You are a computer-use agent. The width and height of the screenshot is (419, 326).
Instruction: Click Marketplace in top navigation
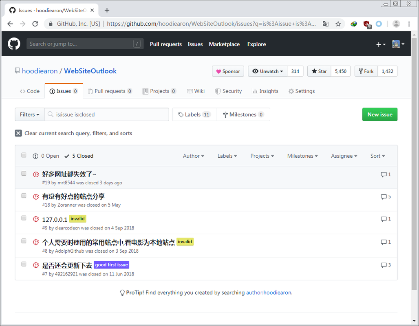coord(224,44)
